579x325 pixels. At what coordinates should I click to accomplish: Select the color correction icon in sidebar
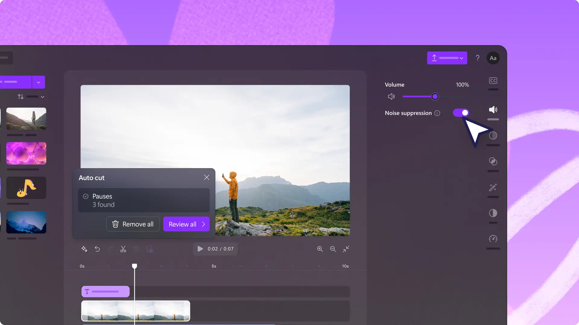pos(493,213)
